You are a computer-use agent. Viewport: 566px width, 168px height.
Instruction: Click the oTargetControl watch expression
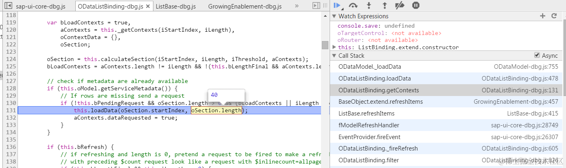pos(389,33)
